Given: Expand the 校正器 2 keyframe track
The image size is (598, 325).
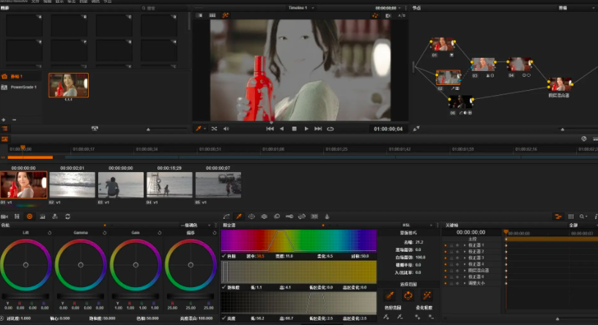Looking at the screenshot, I should click(x=465, y=252).
